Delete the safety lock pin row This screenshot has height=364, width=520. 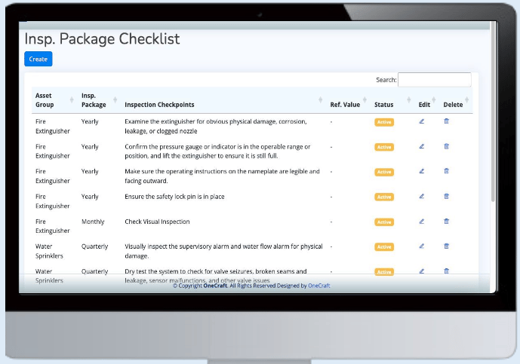446,196
